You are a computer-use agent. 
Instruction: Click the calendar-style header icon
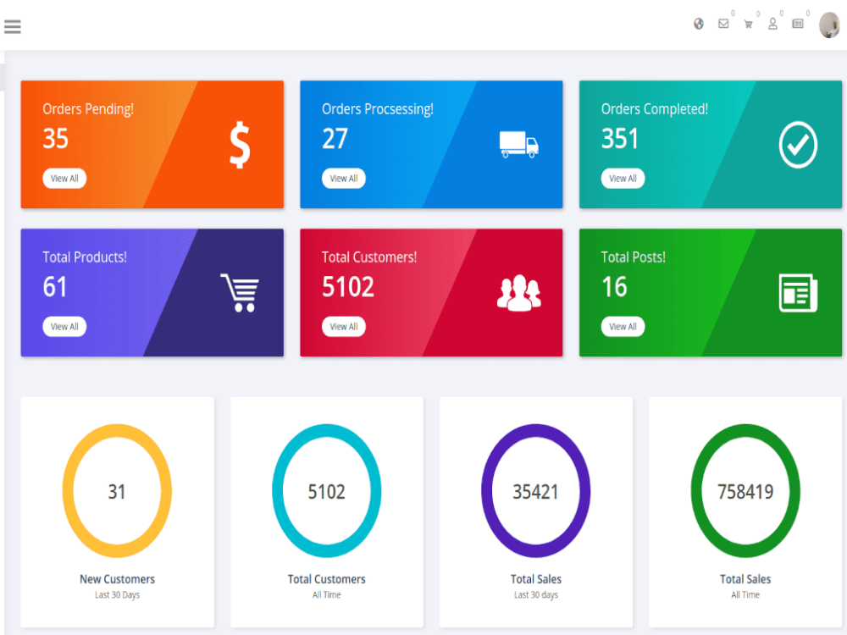coord(797,24)
